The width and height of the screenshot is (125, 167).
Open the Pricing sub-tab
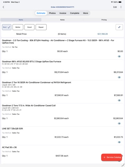(x=104, y=20)
